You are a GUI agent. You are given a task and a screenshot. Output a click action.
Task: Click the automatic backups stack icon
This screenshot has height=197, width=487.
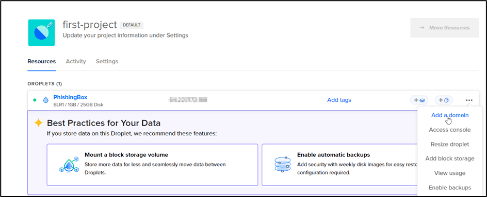(x=282, y=165)
